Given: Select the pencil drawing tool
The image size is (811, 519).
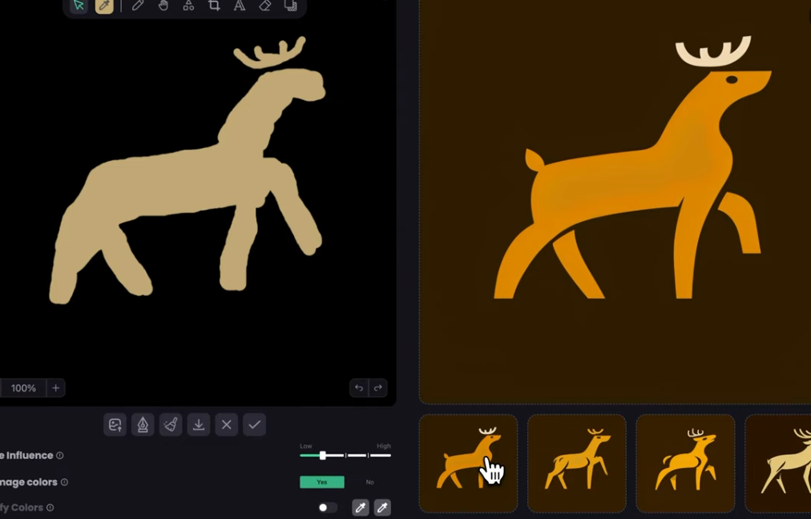Looking at the screenshot, I should click(138, 6).
